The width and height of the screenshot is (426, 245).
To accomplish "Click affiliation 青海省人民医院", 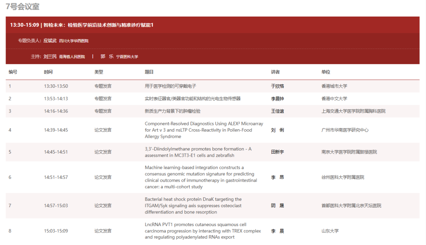I will point(72,57).
